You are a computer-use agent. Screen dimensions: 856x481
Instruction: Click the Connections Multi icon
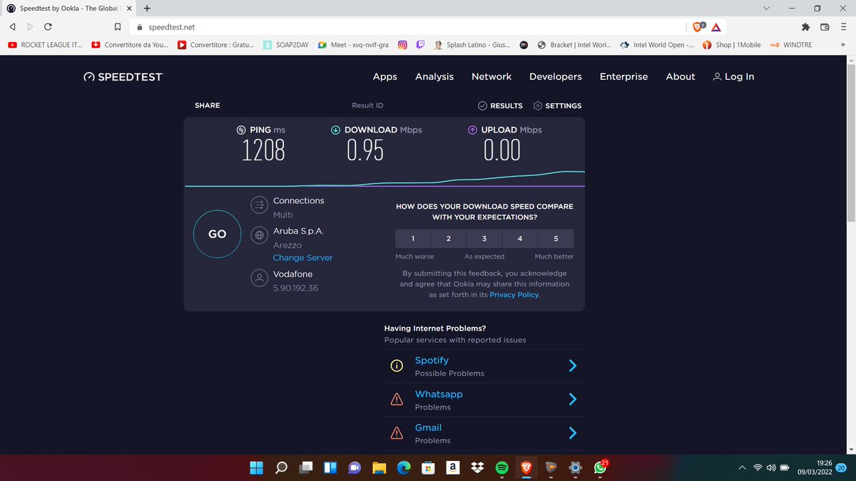pos(259,206)
